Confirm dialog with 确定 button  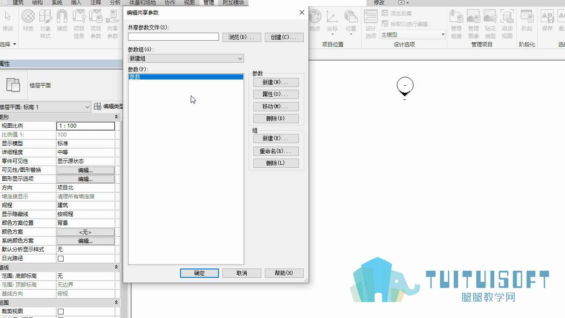[200, 273]
